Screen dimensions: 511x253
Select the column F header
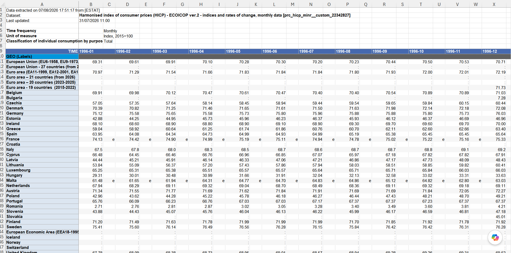[164, 4]
